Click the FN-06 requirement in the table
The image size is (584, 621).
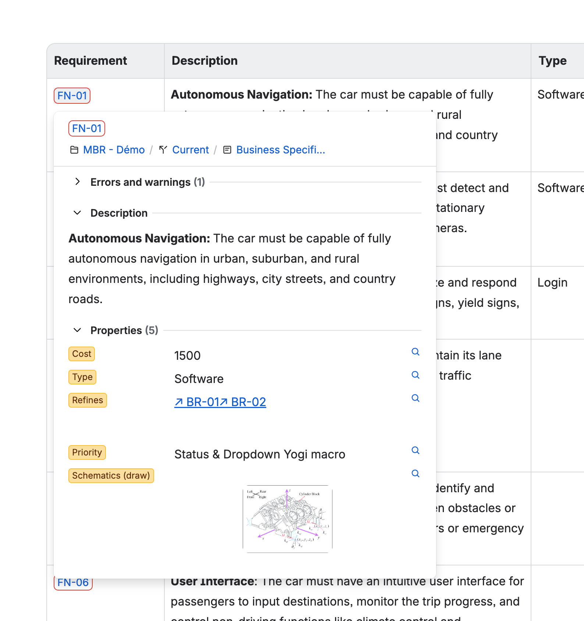tap(73, 582)
